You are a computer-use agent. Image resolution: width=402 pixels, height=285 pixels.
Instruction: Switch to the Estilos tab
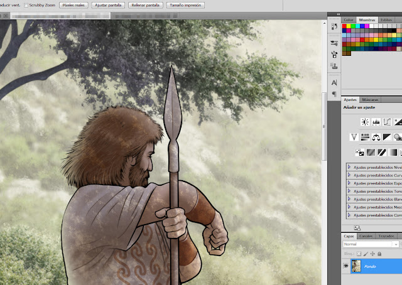[x=386, y=19]
